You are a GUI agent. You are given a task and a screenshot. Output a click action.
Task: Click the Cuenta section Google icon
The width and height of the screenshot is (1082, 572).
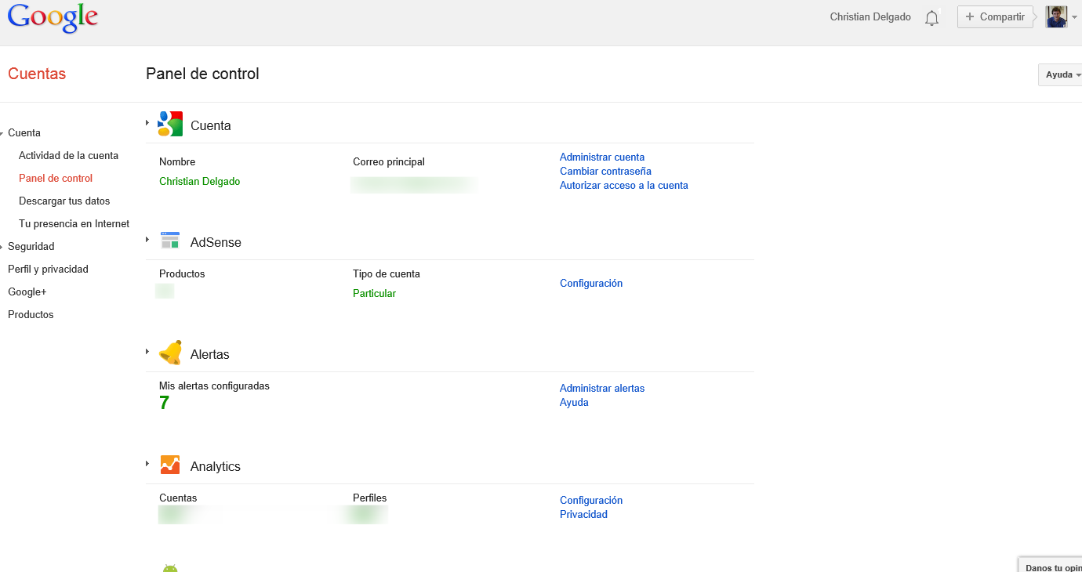(170, 124)
